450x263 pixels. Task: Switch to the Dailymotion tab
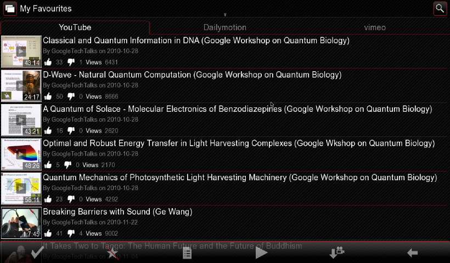224,27
